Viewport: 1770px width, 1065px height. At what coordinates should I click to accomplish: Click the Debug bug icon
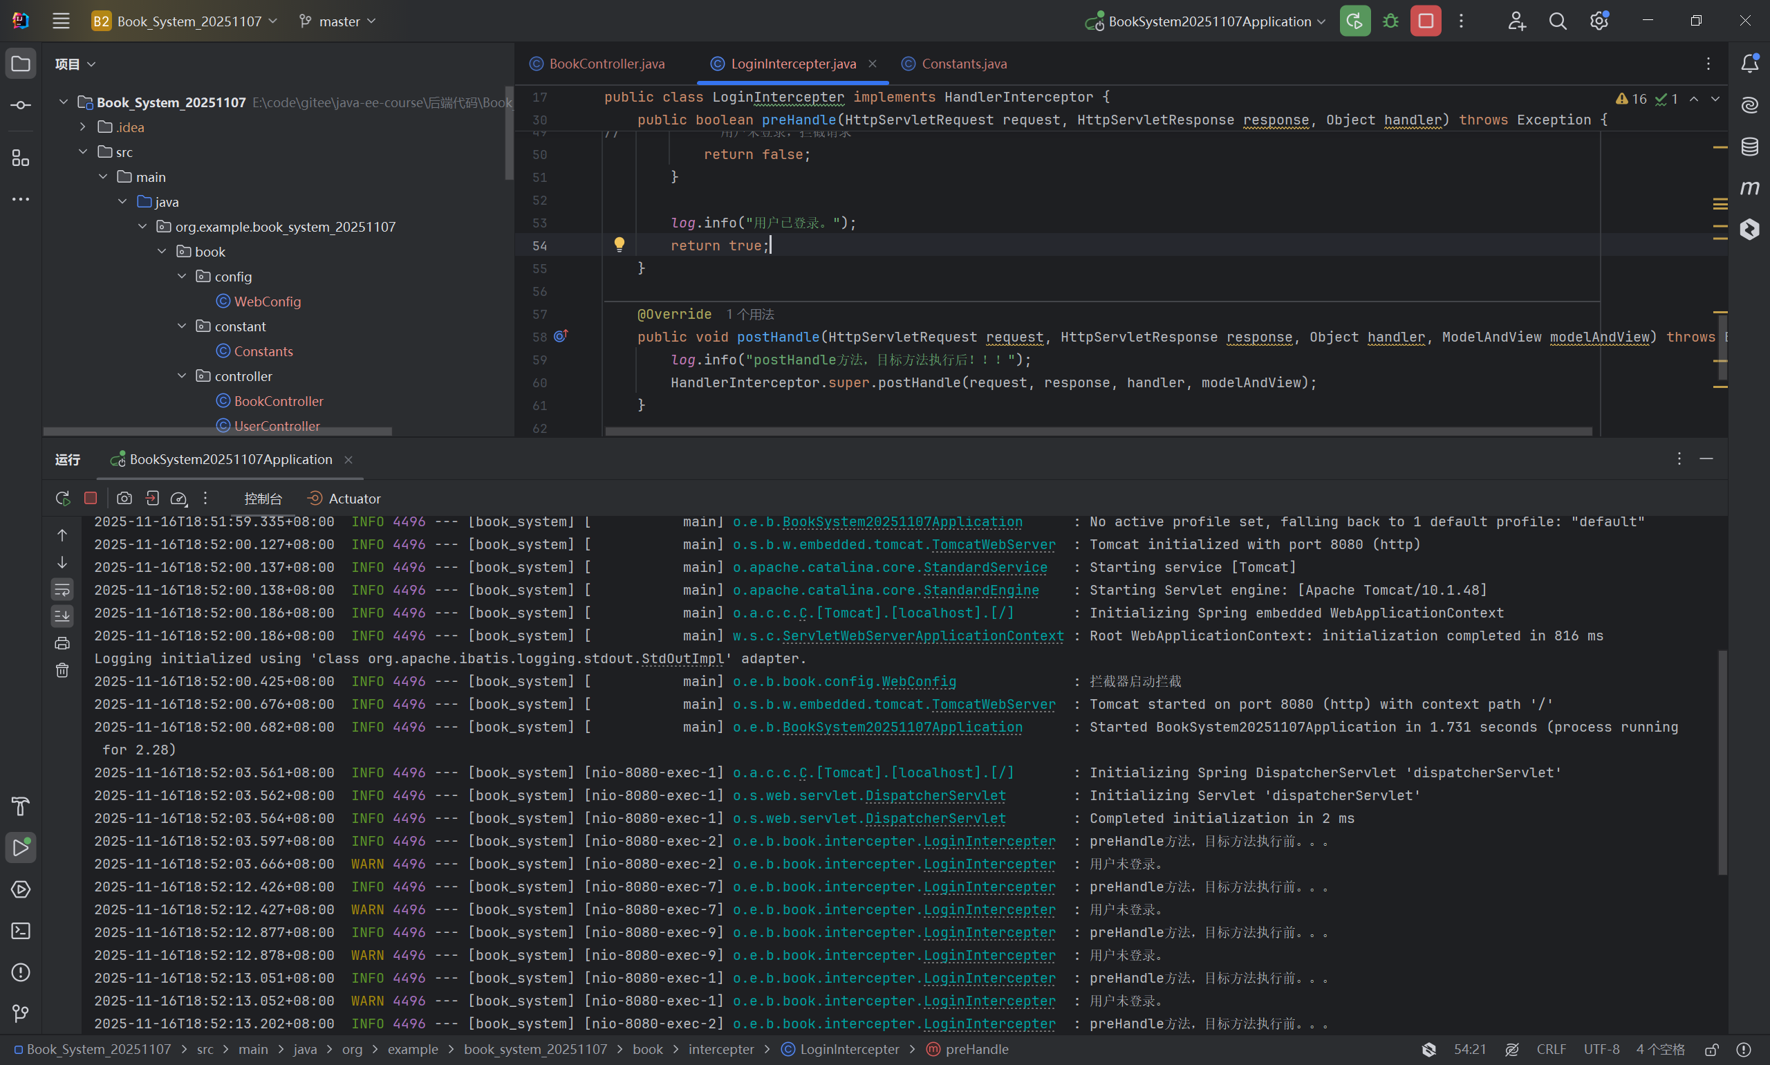click(x=1390, y=21)
